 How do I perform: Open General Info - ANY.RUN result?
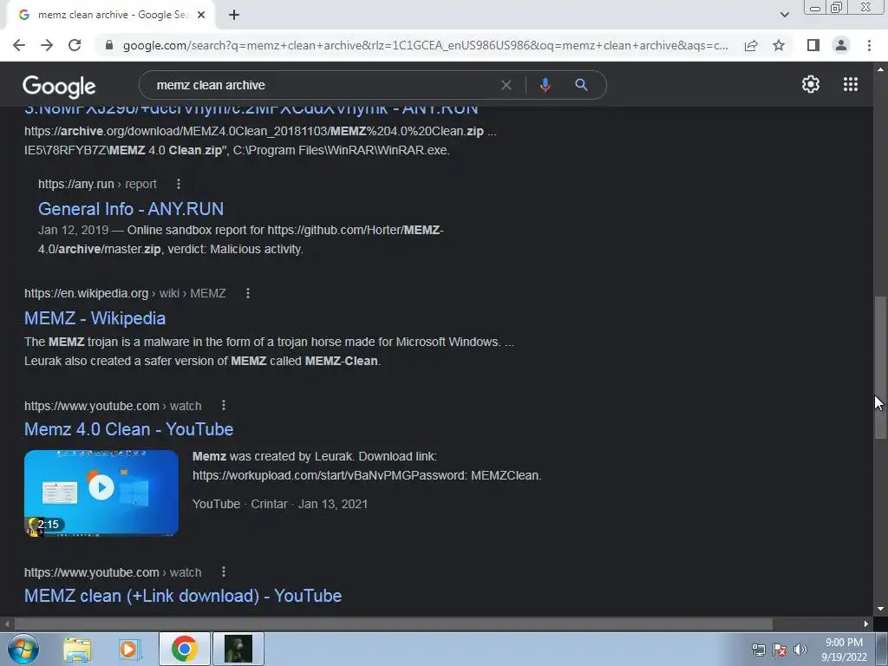click(131, 209)
